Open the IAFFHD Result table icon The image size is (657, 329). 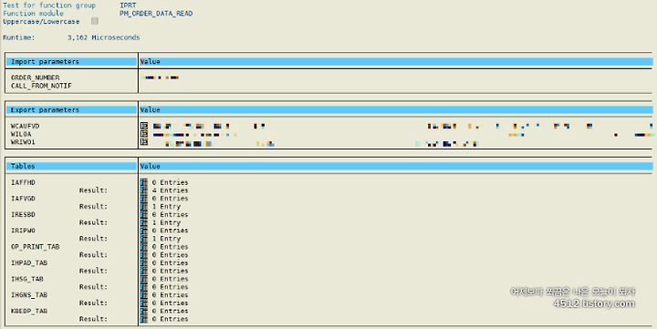(144, 190)
